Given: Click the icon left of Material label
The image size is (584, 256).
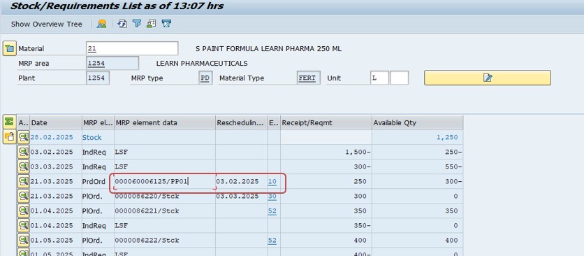Looking at the screenshot, I should coord(10,49).
